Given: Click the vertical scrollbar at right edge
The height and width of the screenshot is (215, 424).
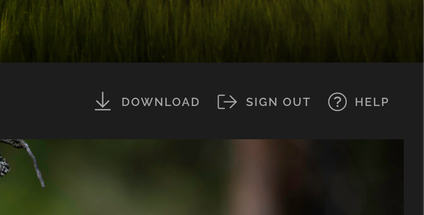Looking at the screenshot, I should tap(423, 107).
